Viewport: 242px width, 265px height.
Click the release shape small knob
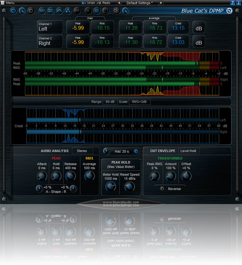73,188
